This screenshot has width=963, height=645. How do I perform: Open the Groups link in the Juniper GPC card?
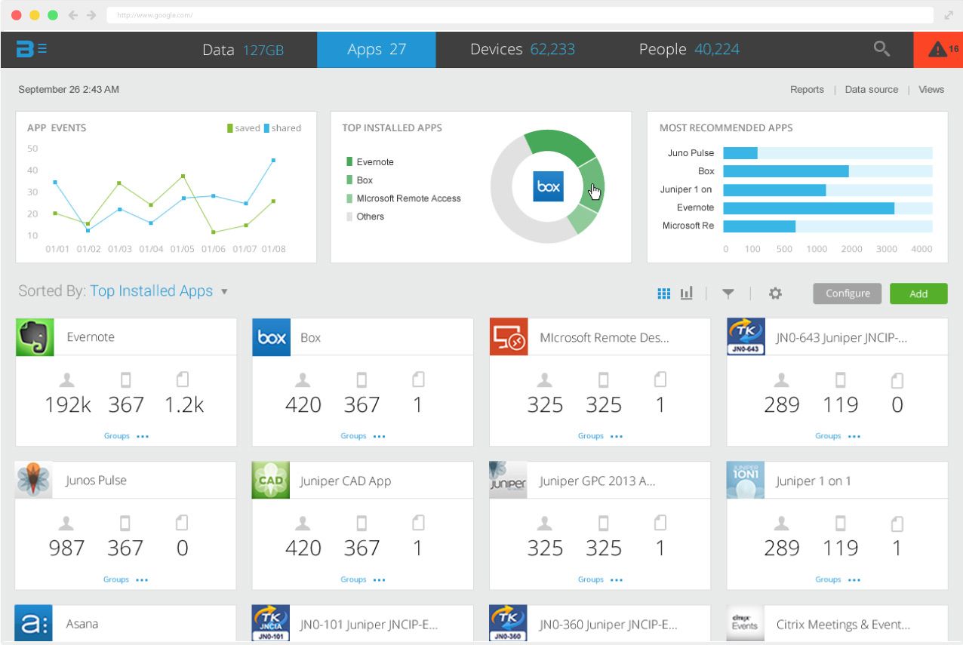[x=590, y=579]
